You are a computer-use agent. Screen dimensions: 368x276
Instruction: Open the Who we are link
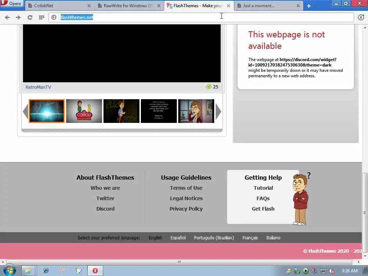[105, 188]
